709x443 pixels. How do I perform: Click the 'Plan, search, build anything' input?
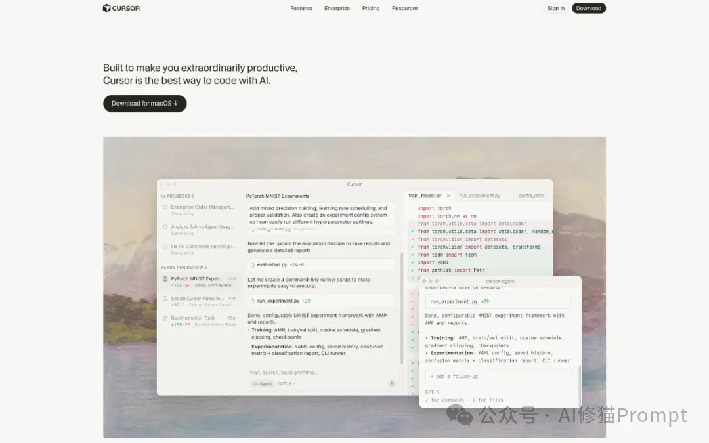click(x=321, y=373)
